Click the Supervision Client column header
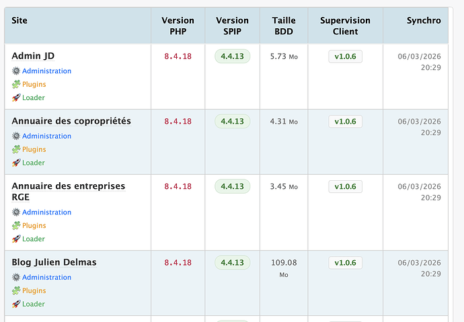This screenshot has width=464, height=322. pyautogui.click(x=345, y=26)
